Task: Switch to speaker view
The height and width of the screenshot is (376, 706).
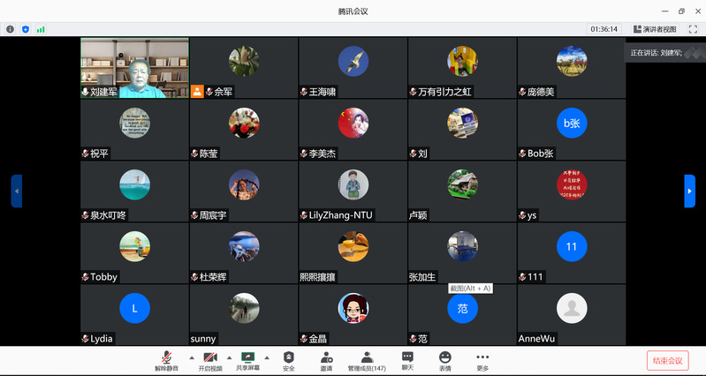Action: (655, 29)
